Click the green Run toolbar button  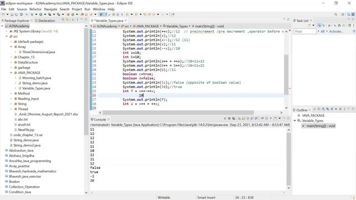coord(41,14)
